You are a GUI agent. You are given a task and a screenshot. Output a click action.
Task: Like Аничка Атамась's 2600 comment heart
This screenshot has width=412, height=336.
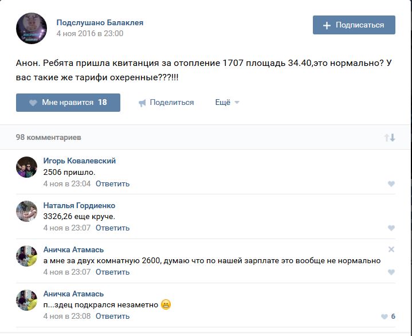point(391,272)
